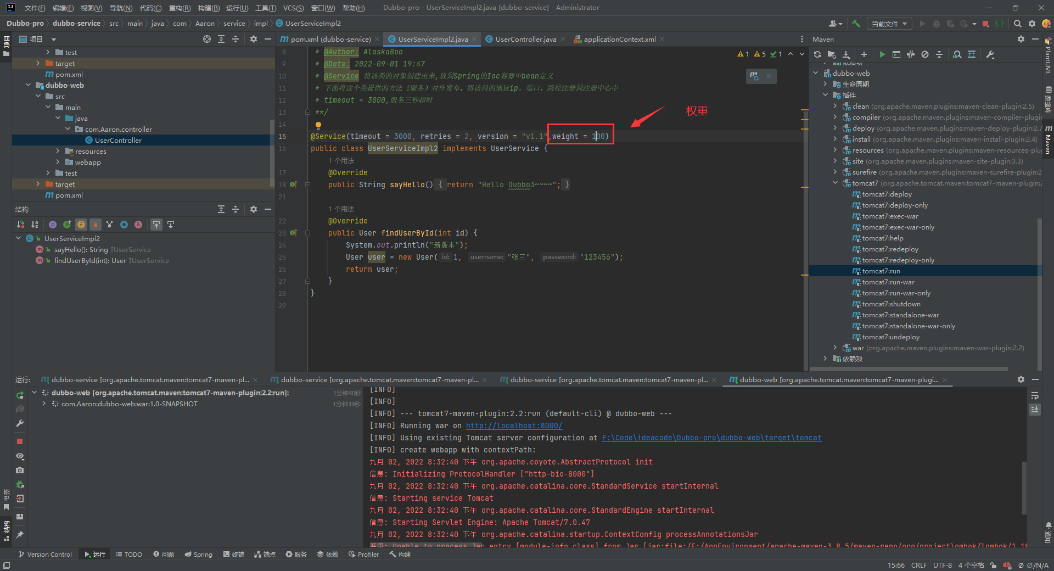The height and width of the screenshot is (571, 1054).
Task: Open Run tool window settings gear
Action: (x=1021, y=379)
